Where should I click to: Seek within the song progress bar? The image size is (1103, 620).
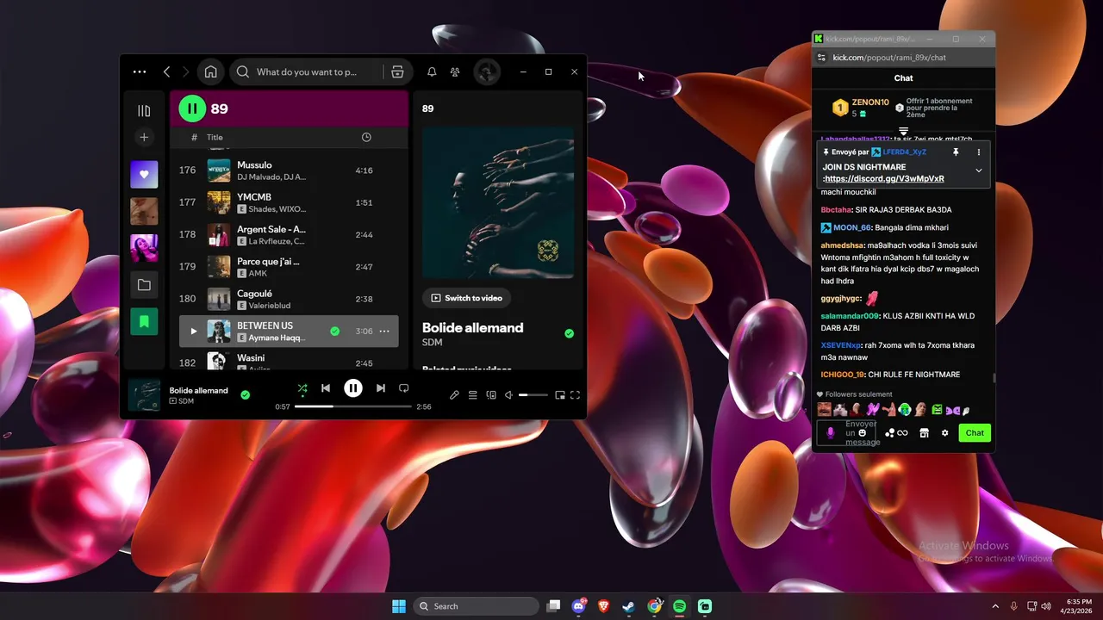pos(352,406)
